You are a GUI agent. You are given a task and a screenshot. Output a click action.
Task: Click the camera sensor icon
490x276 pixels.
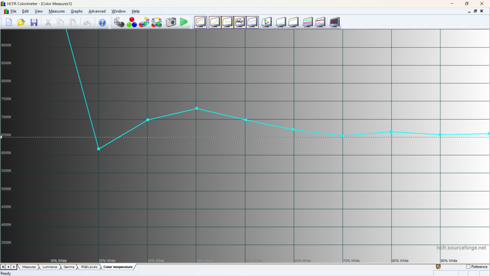tap(171, 22)
